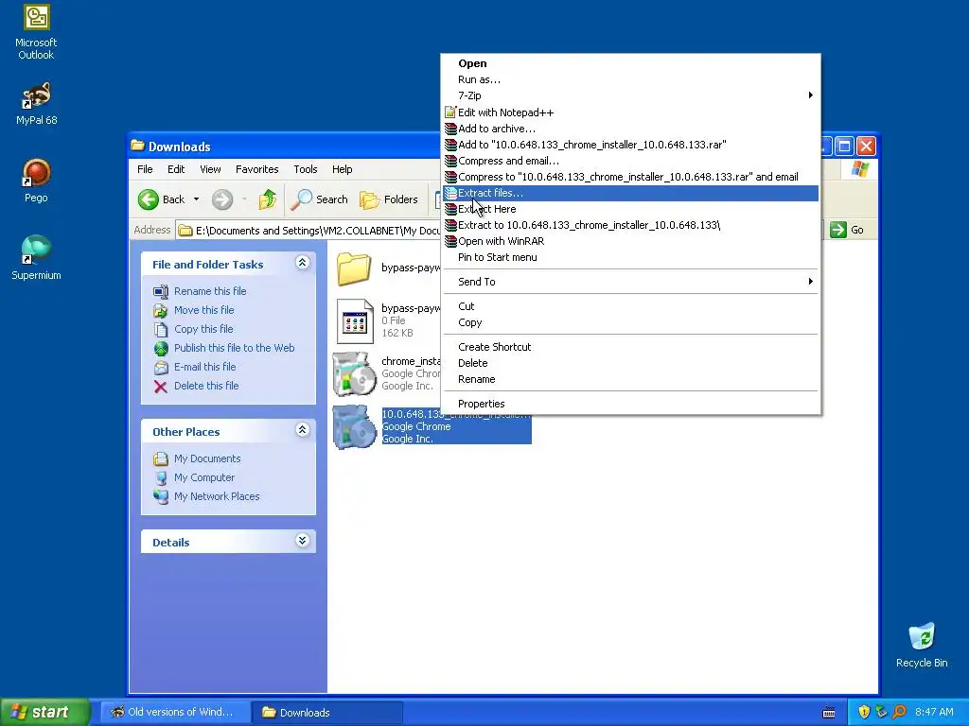Click the Go button by the address bar

pyautogui.click(x=847, y=230)
